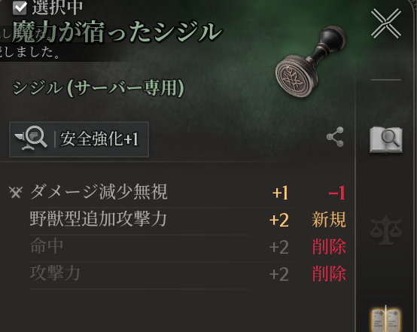Open the book with magnifier codex icon
This screenshot has height=332, width=417.
pos(386,140)
